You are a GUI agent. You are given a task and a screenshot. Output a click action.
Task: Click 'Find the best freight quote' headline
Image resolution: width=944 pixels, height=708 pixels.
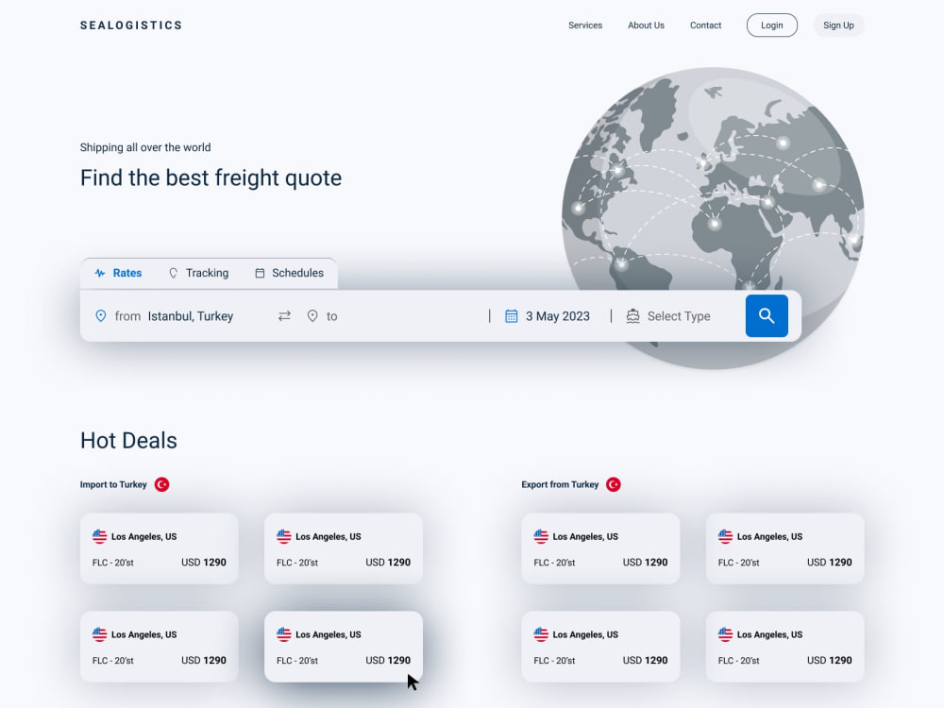[x=211, y=178]
